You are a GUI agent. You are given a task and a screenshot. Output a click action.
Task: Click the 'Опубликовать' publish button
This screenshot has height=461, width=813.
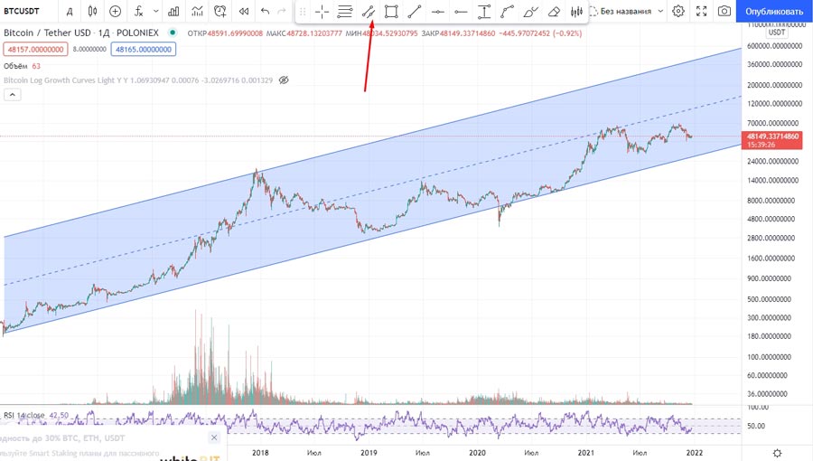point(774,12)
